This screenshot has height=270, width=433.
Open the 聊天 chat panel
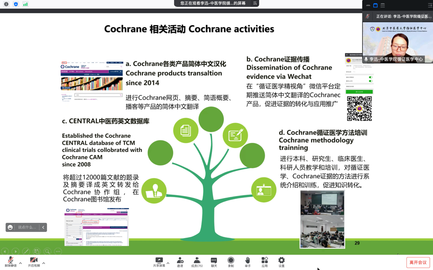pos(214,261)
